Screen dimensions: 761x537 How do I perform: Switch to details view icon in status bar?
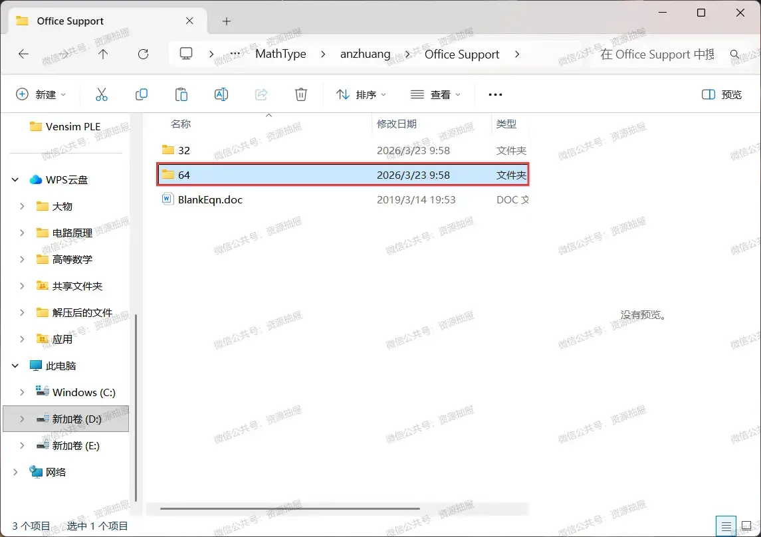pyautogui.click(x=726, y=526)
